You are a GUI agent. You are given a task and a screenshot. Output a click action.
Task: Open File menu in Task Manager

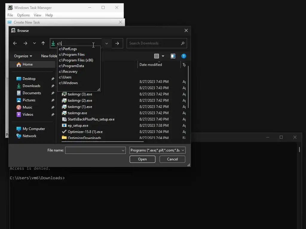10,15
